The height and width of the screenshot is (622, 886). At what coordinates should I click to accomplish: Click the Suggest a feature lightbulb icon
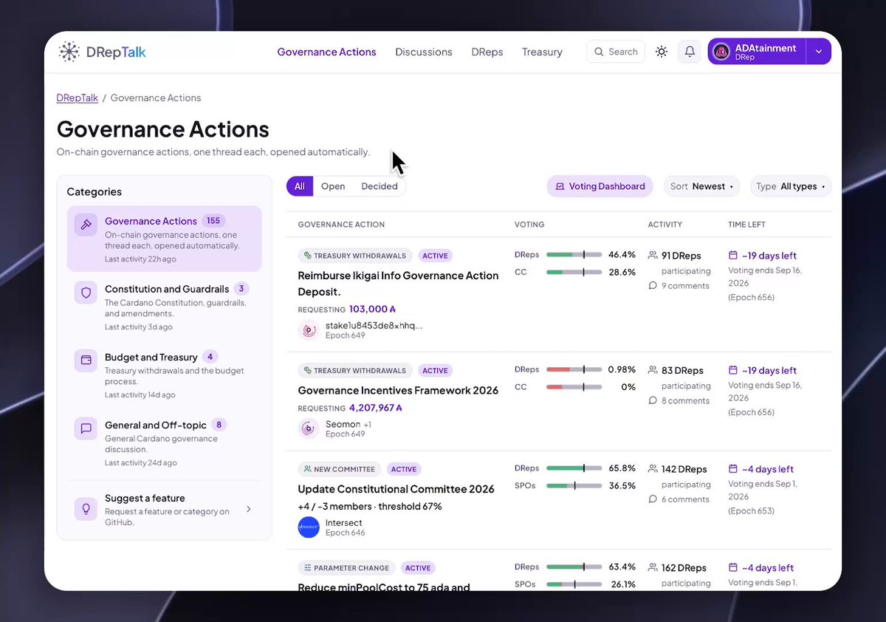point(86,509)
